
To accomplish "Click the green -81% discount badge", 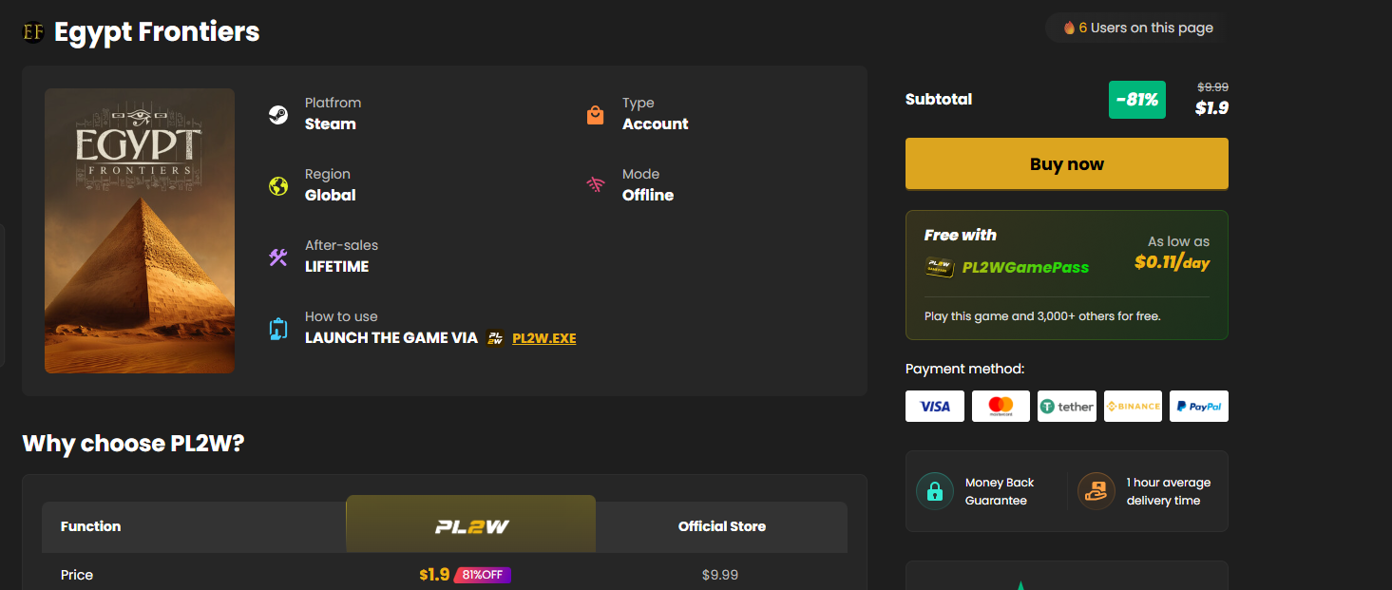I will 1136,100.
